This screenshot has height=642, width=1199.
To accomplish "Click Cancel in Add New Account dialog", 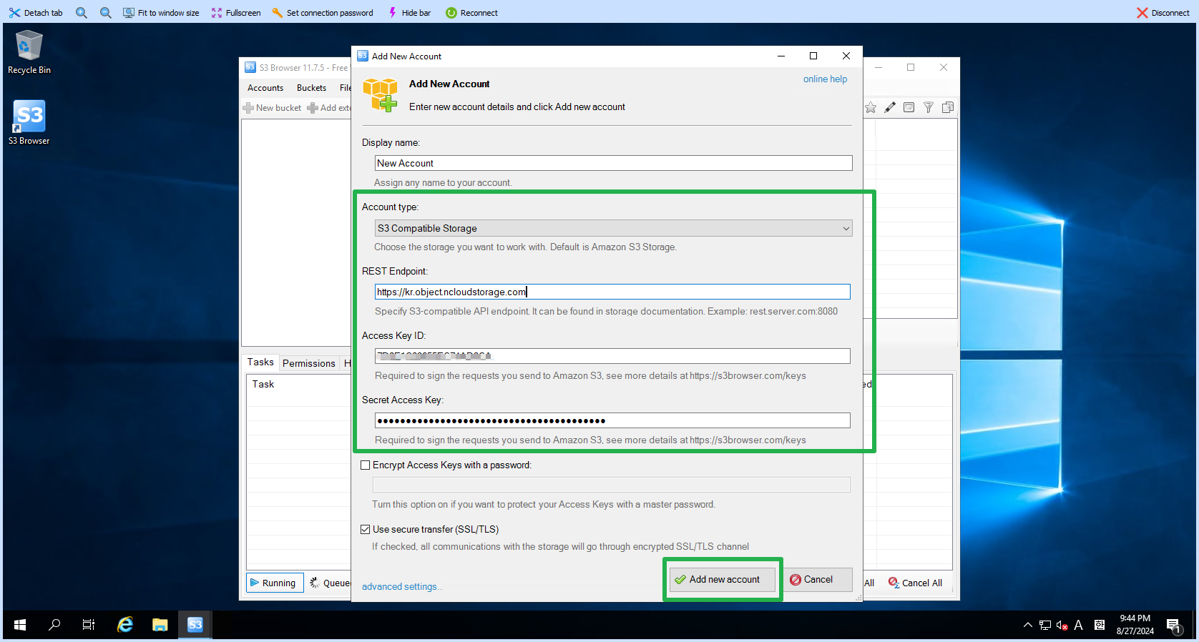I will (818, 579).
